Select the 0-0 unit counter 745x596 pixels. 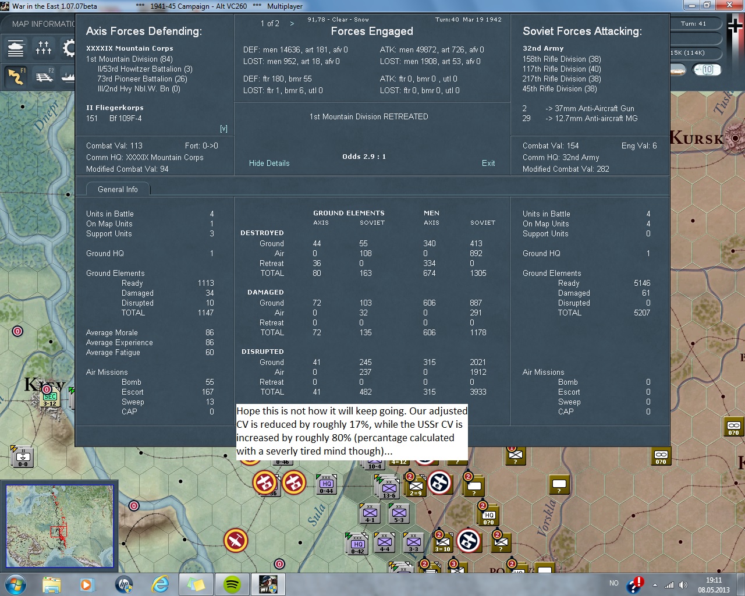pos(23,458)
